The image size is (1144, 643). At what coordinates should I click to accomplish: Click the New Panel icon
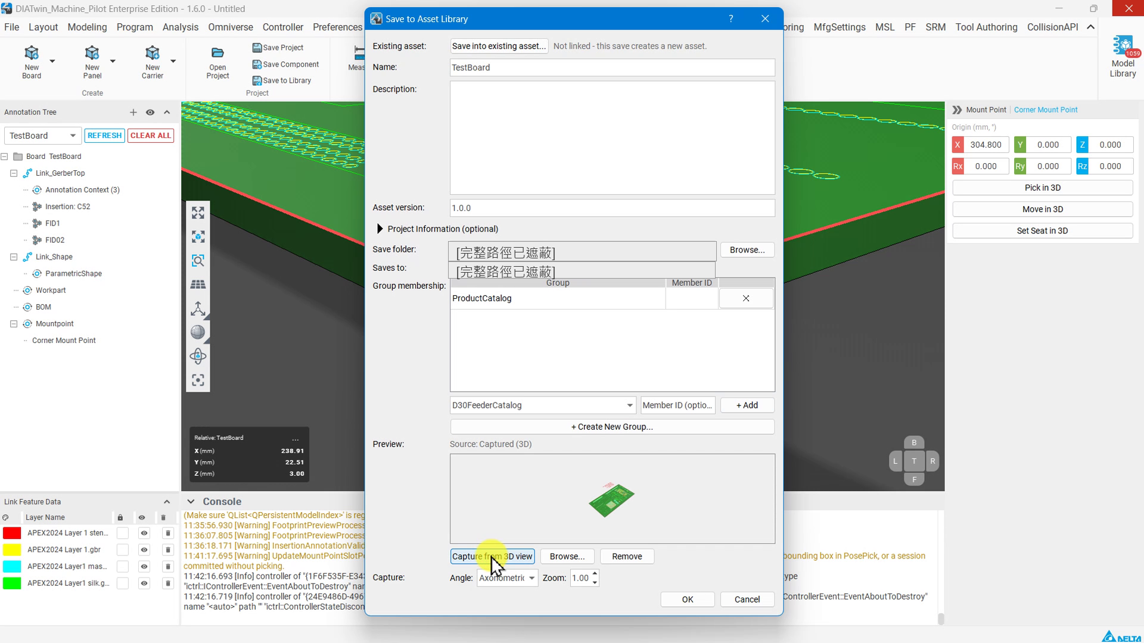click(x=92, y=53)
